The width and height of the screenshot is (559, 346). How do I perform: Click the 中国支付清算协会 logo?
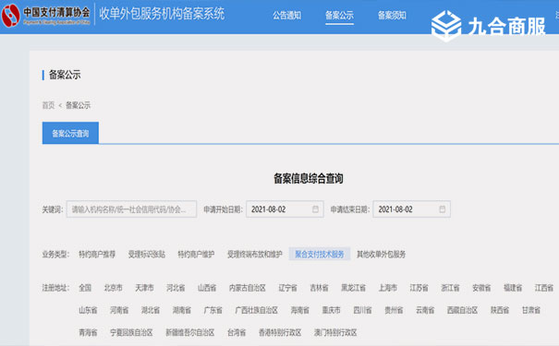[x=45, y=15]
